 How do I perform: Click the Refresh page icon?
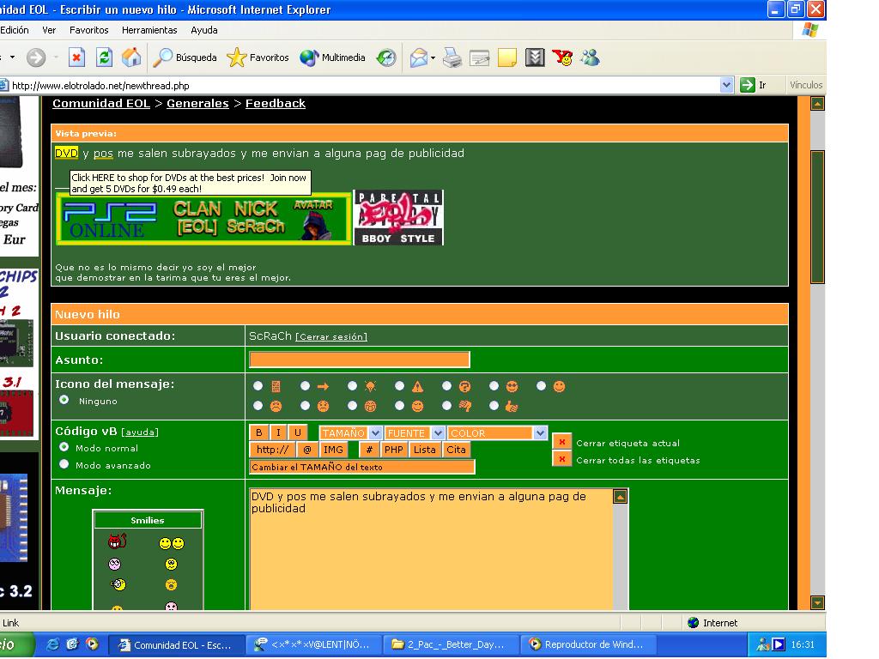tap(104, 57)
